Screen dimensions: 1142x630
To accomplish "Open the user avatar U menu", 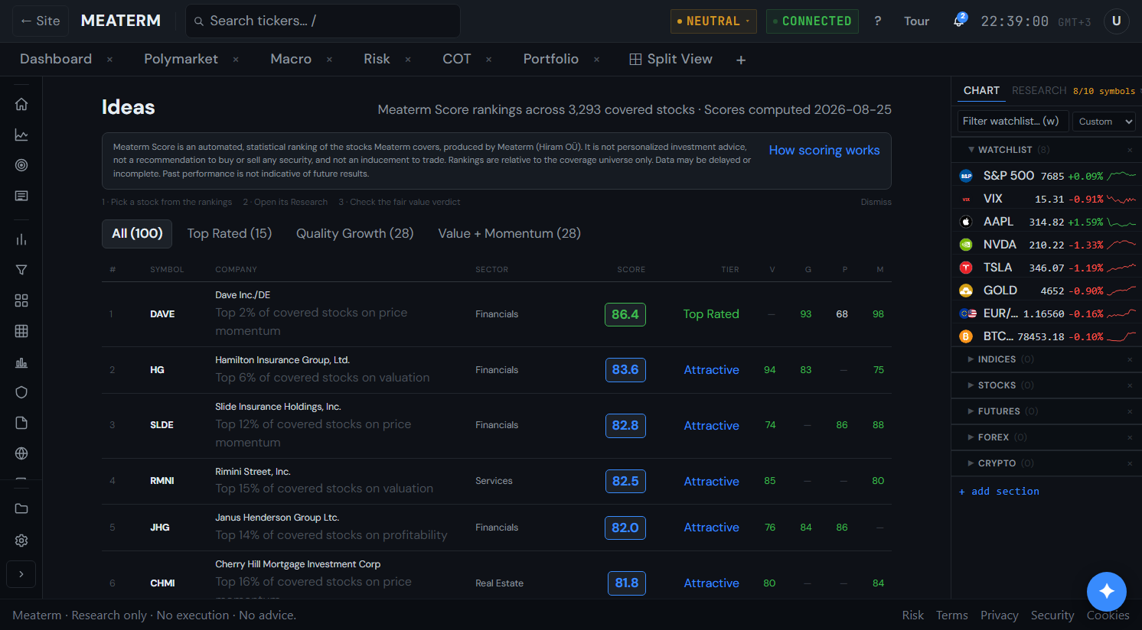I will tap(1117, 21).
